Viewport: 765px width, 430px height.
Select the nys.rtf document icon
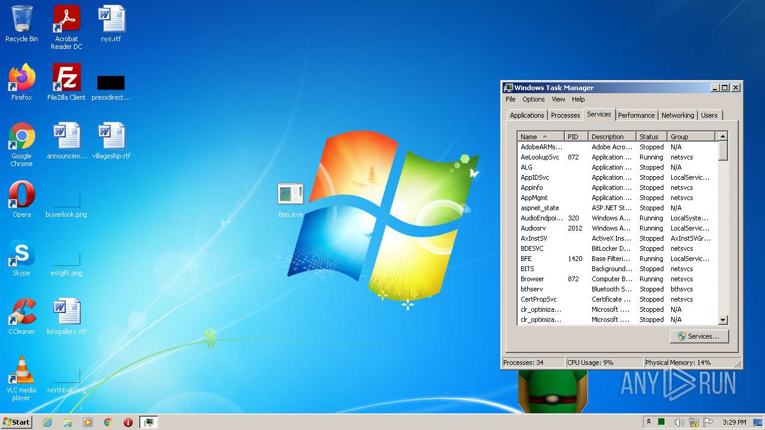[111, 24]
